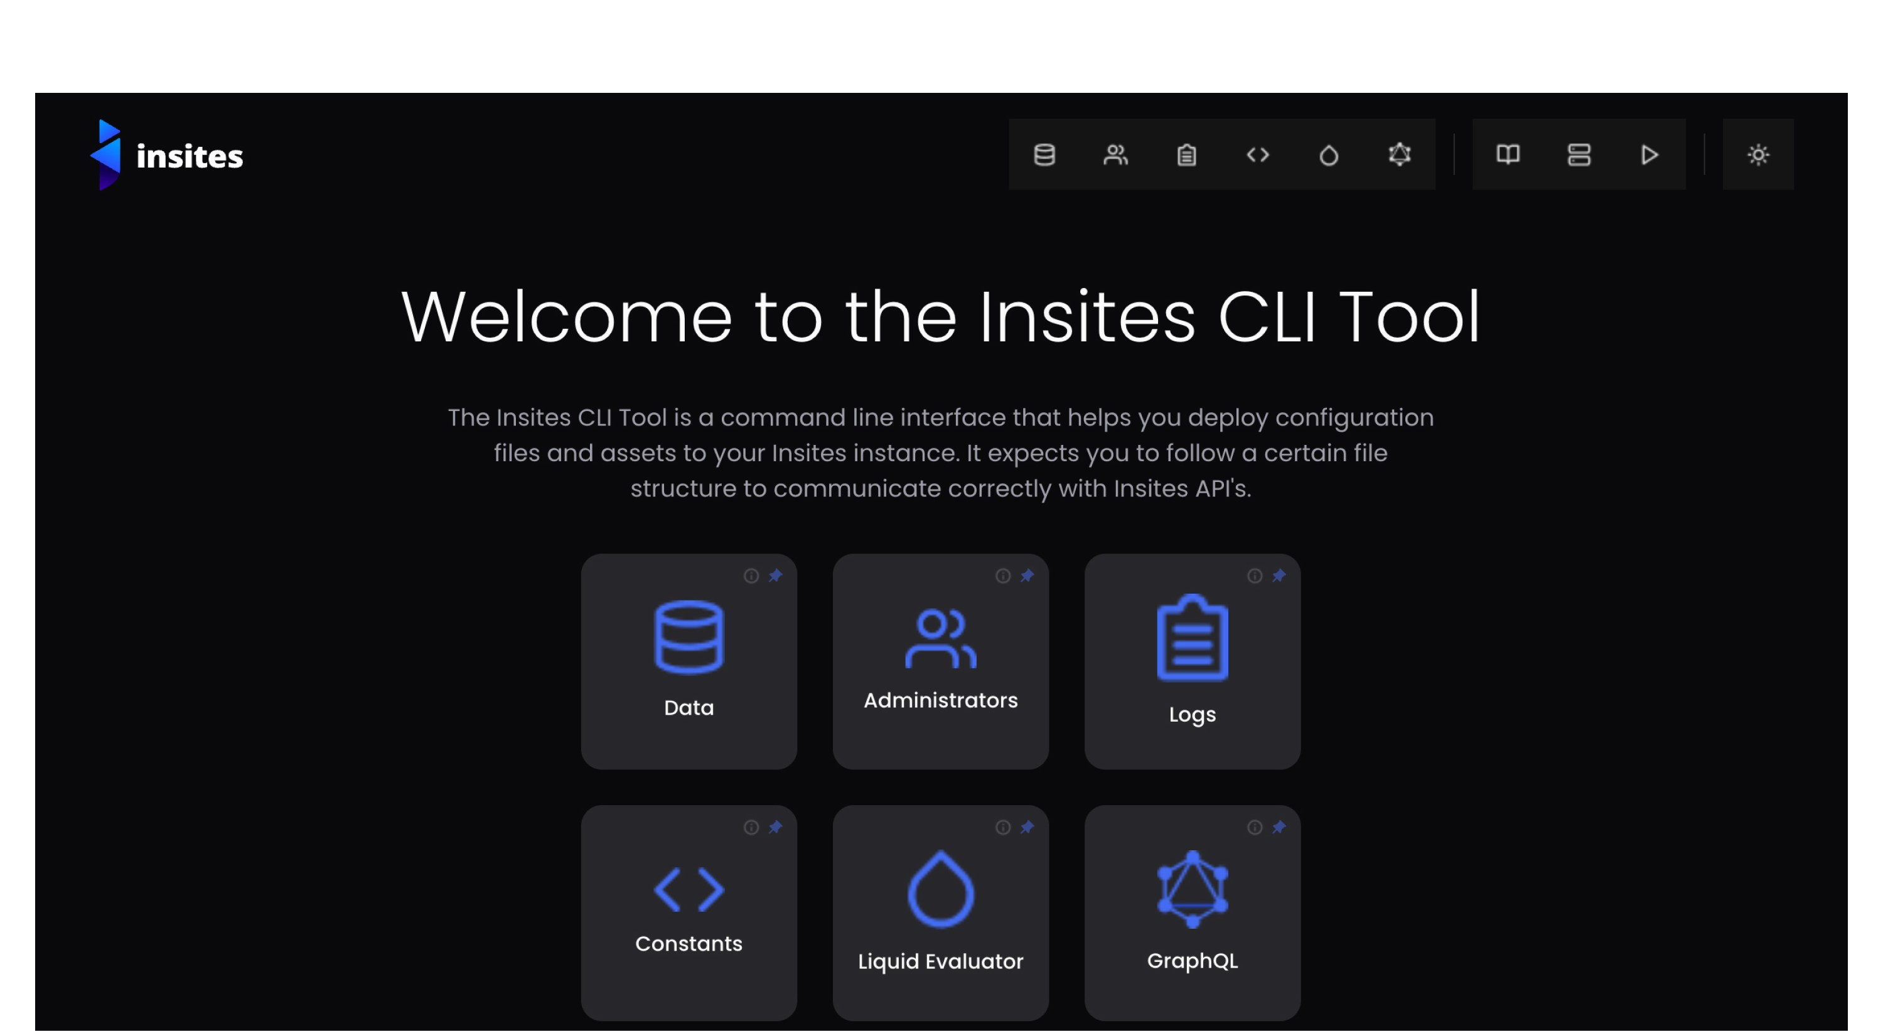Click the GraphQL icon in header toolbar

pyautogui.click(x=1399, y=155)
